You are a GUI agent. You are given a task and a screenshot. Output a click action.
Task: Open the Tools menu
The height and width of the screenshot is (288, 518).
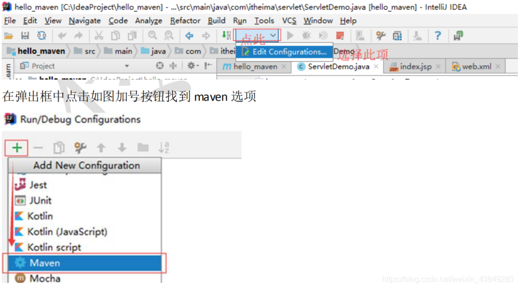264,21
